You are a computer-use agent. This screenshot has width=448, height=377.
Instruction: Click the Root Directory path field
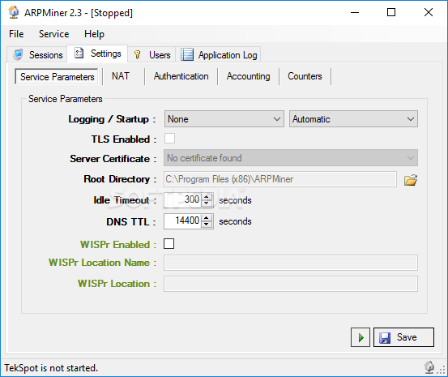click(280, 179)
